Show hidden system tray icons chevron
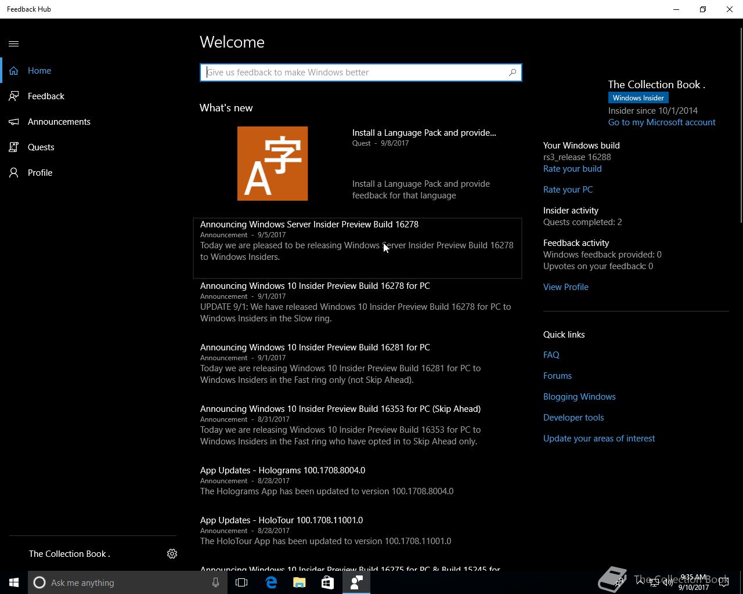 [x=640, y=582]
